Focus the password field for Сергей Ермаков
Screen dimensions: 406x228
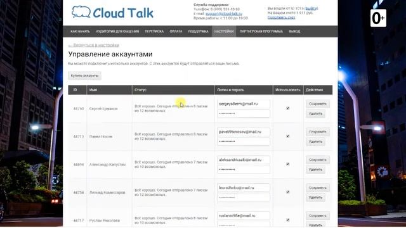click(x=244, y=113)
